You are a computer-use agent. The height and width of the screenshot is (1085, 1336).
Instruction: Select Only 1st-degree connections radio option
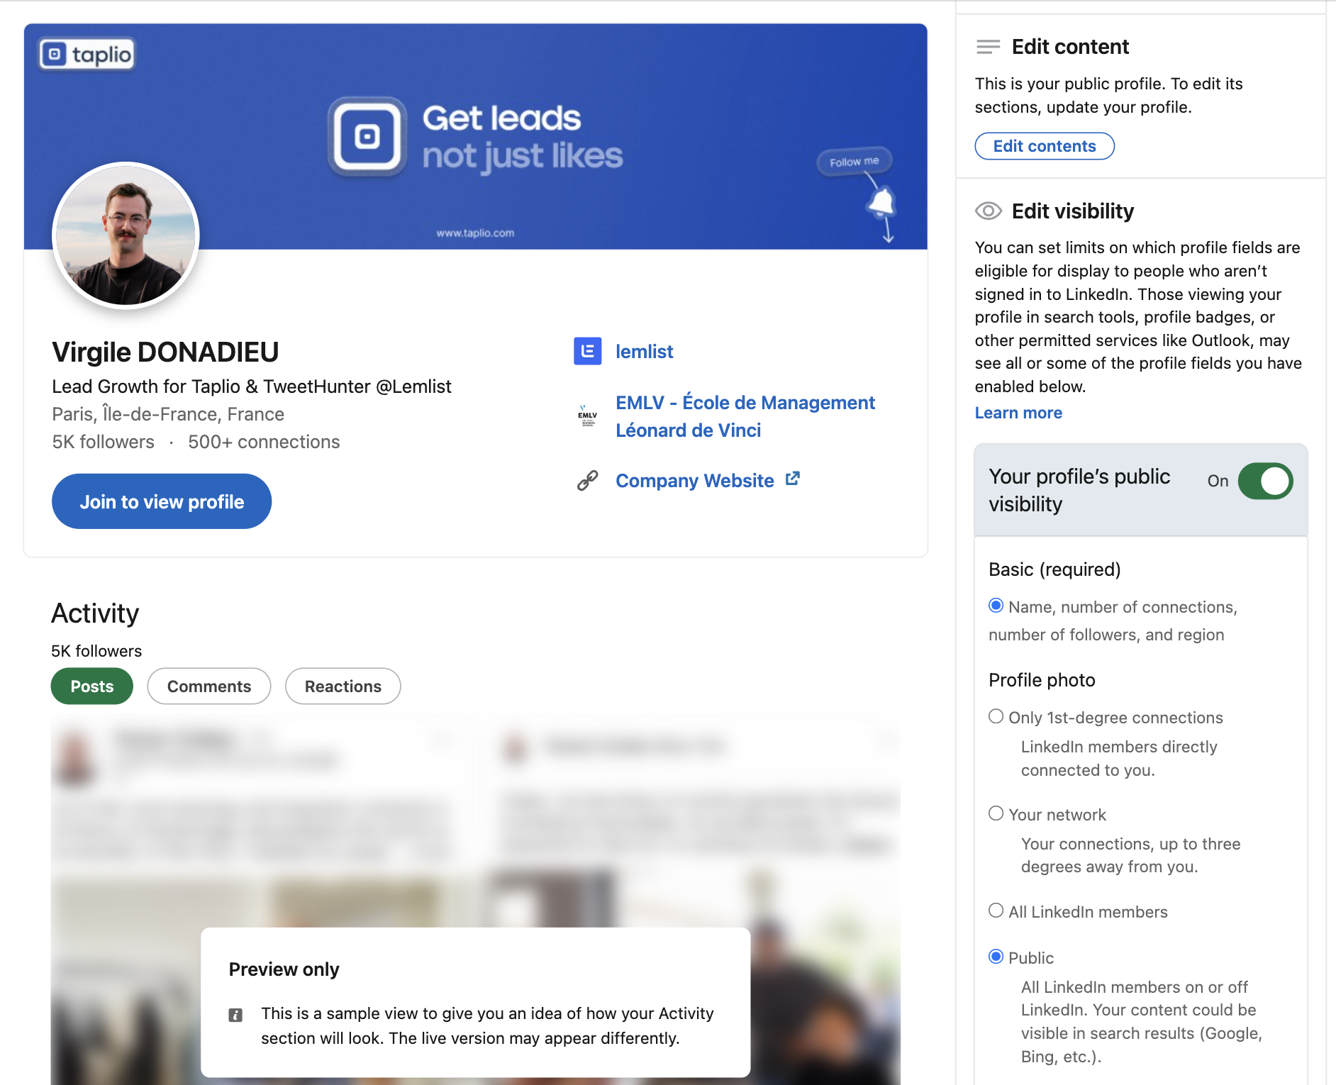996,716
